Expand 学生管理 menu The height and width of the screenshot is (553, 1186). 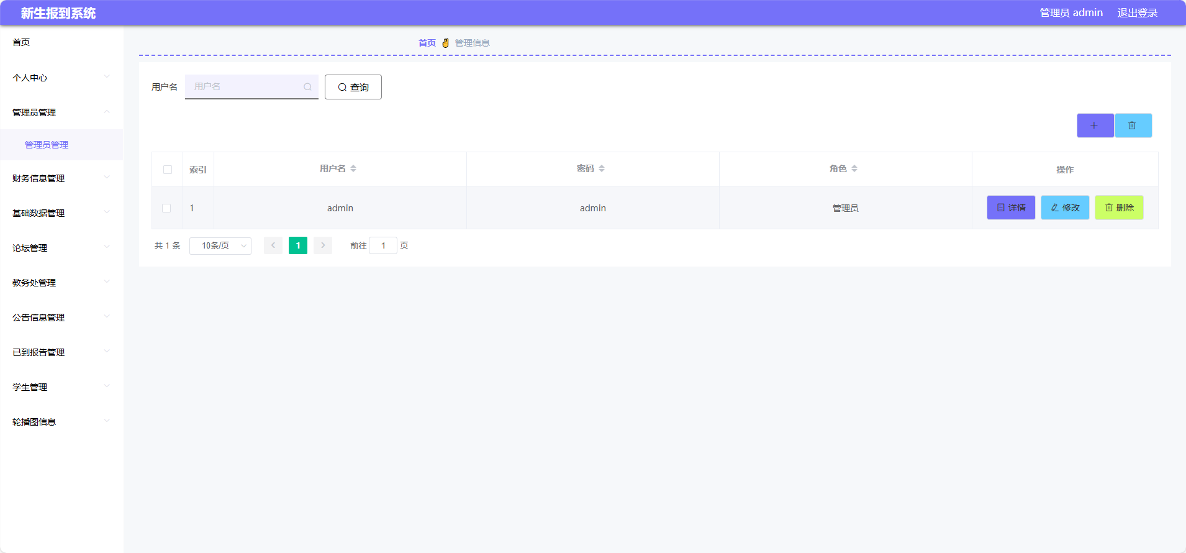[61, 387]
